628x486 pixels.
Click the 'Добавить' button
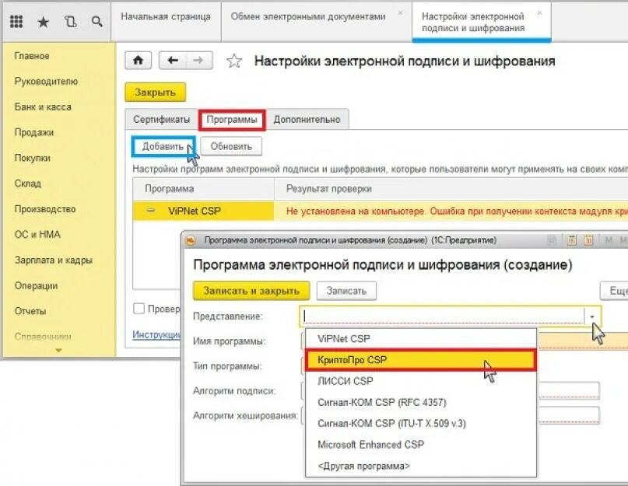[x=163, y=146]
